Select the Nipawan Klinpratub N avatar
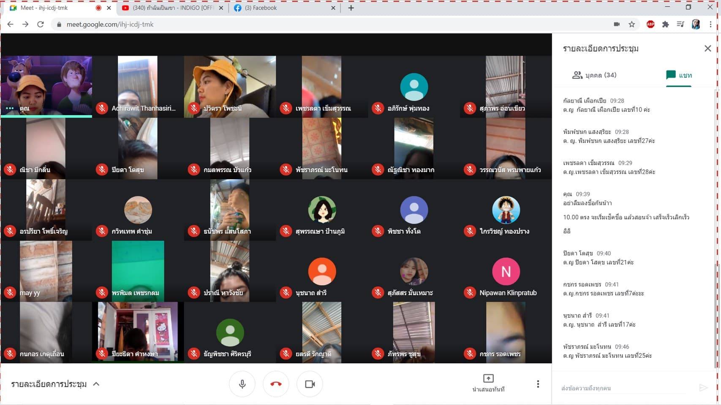721x405 pixels. [506, 272]
